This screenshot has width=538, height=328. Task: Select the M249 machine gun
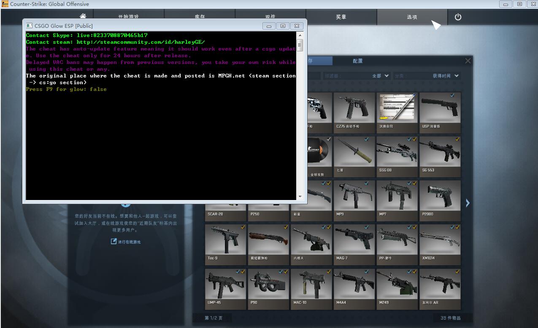tap(397, 289)
